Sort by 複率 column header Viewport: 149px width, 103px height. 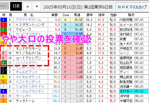point(101,15)
